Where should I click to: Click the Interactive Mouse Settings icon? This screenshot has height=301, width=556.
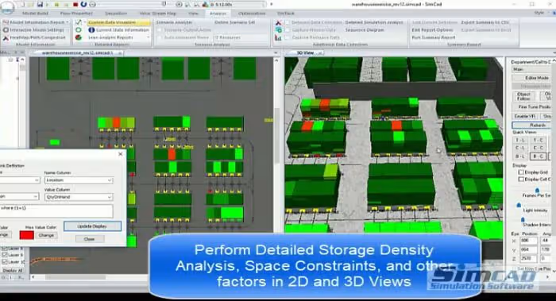pyautogui.click(x=6, y=29)
